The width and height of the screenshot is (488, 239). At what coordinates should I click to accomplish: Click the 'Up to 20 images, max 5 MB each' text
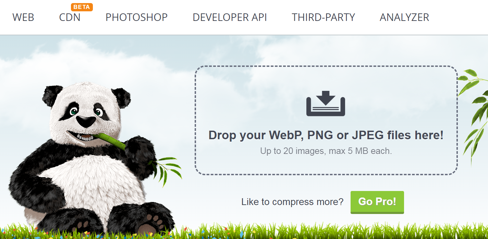[326, 151]
